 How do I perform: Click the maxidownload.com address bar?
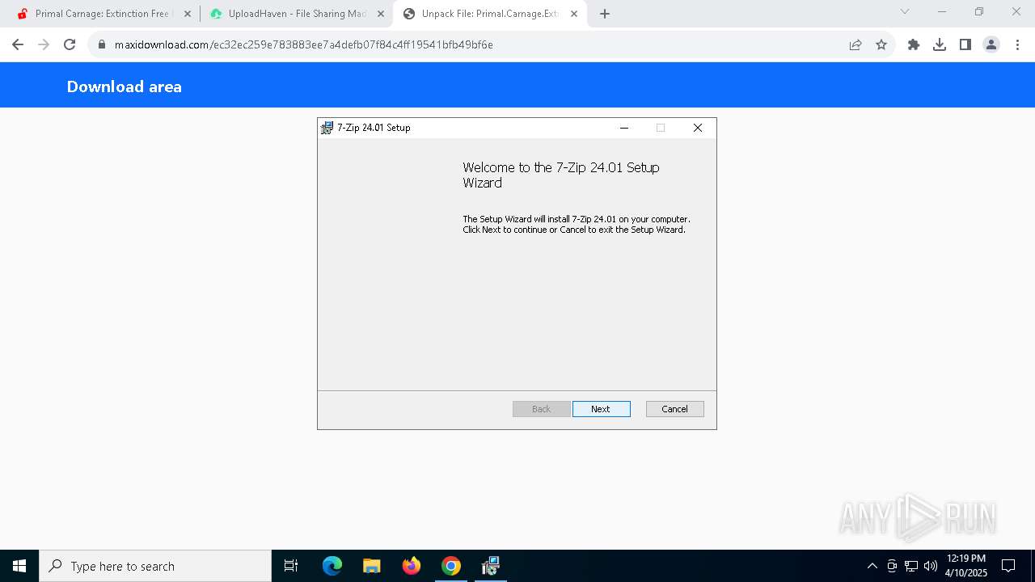pyautogui.click(x=469, y=44)
